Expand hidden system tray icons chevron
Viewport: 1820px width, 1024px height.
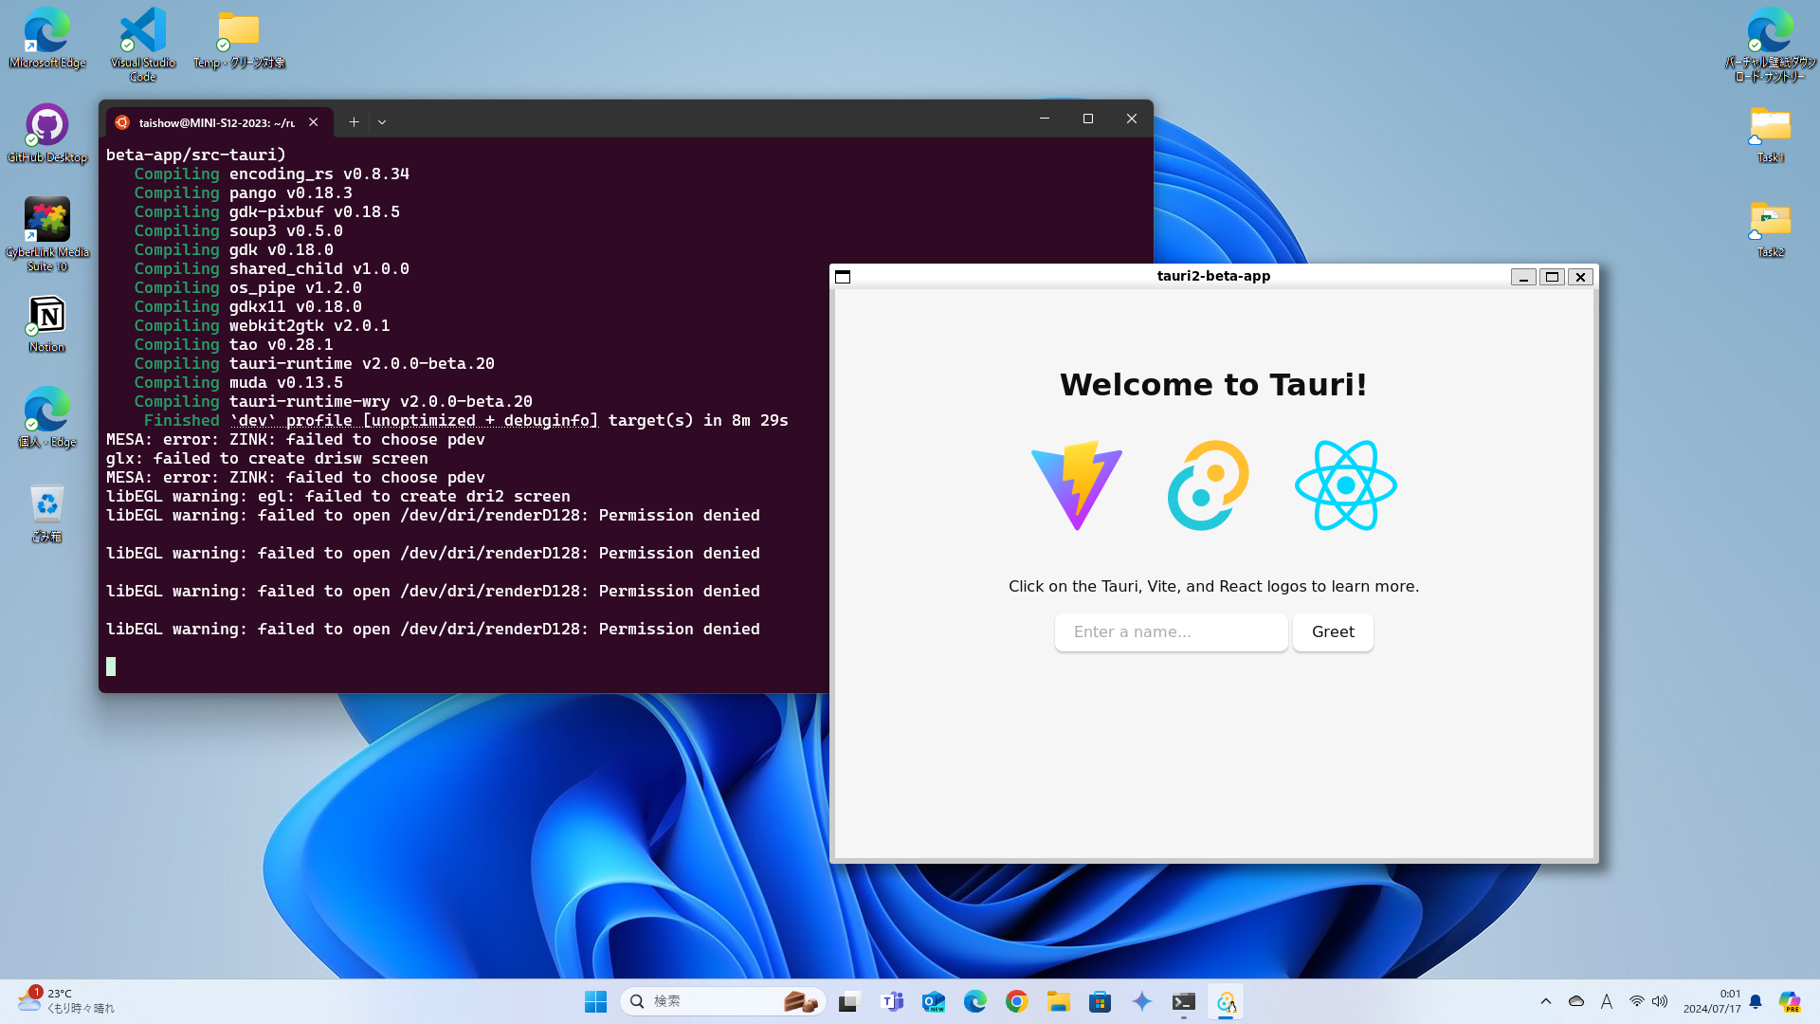1546,1001
